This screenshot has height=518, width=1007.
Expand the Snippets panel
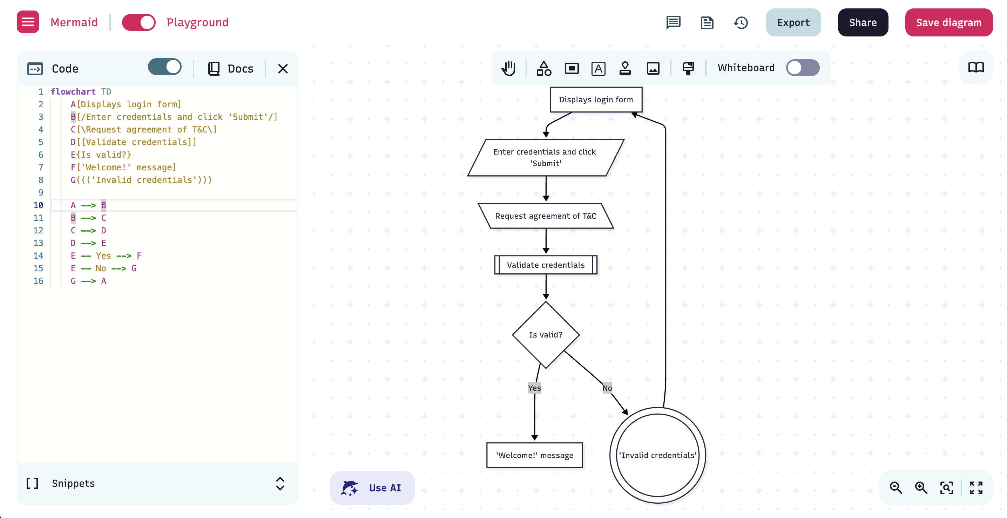(280, 484)
